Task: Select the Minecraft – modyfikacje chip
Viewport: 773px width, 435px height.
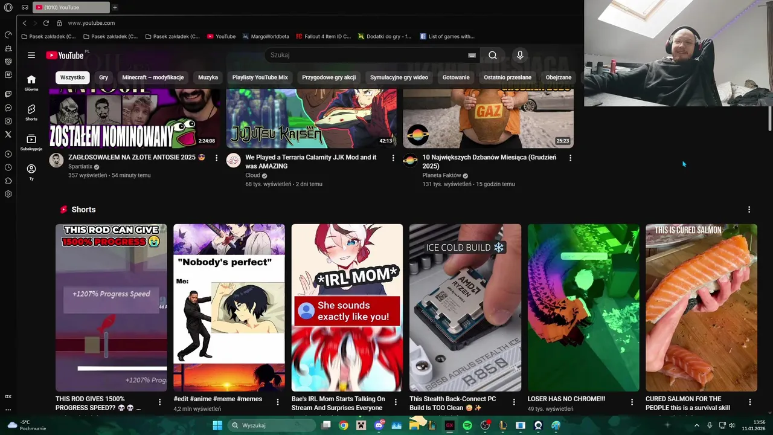Action: [153, 77]
